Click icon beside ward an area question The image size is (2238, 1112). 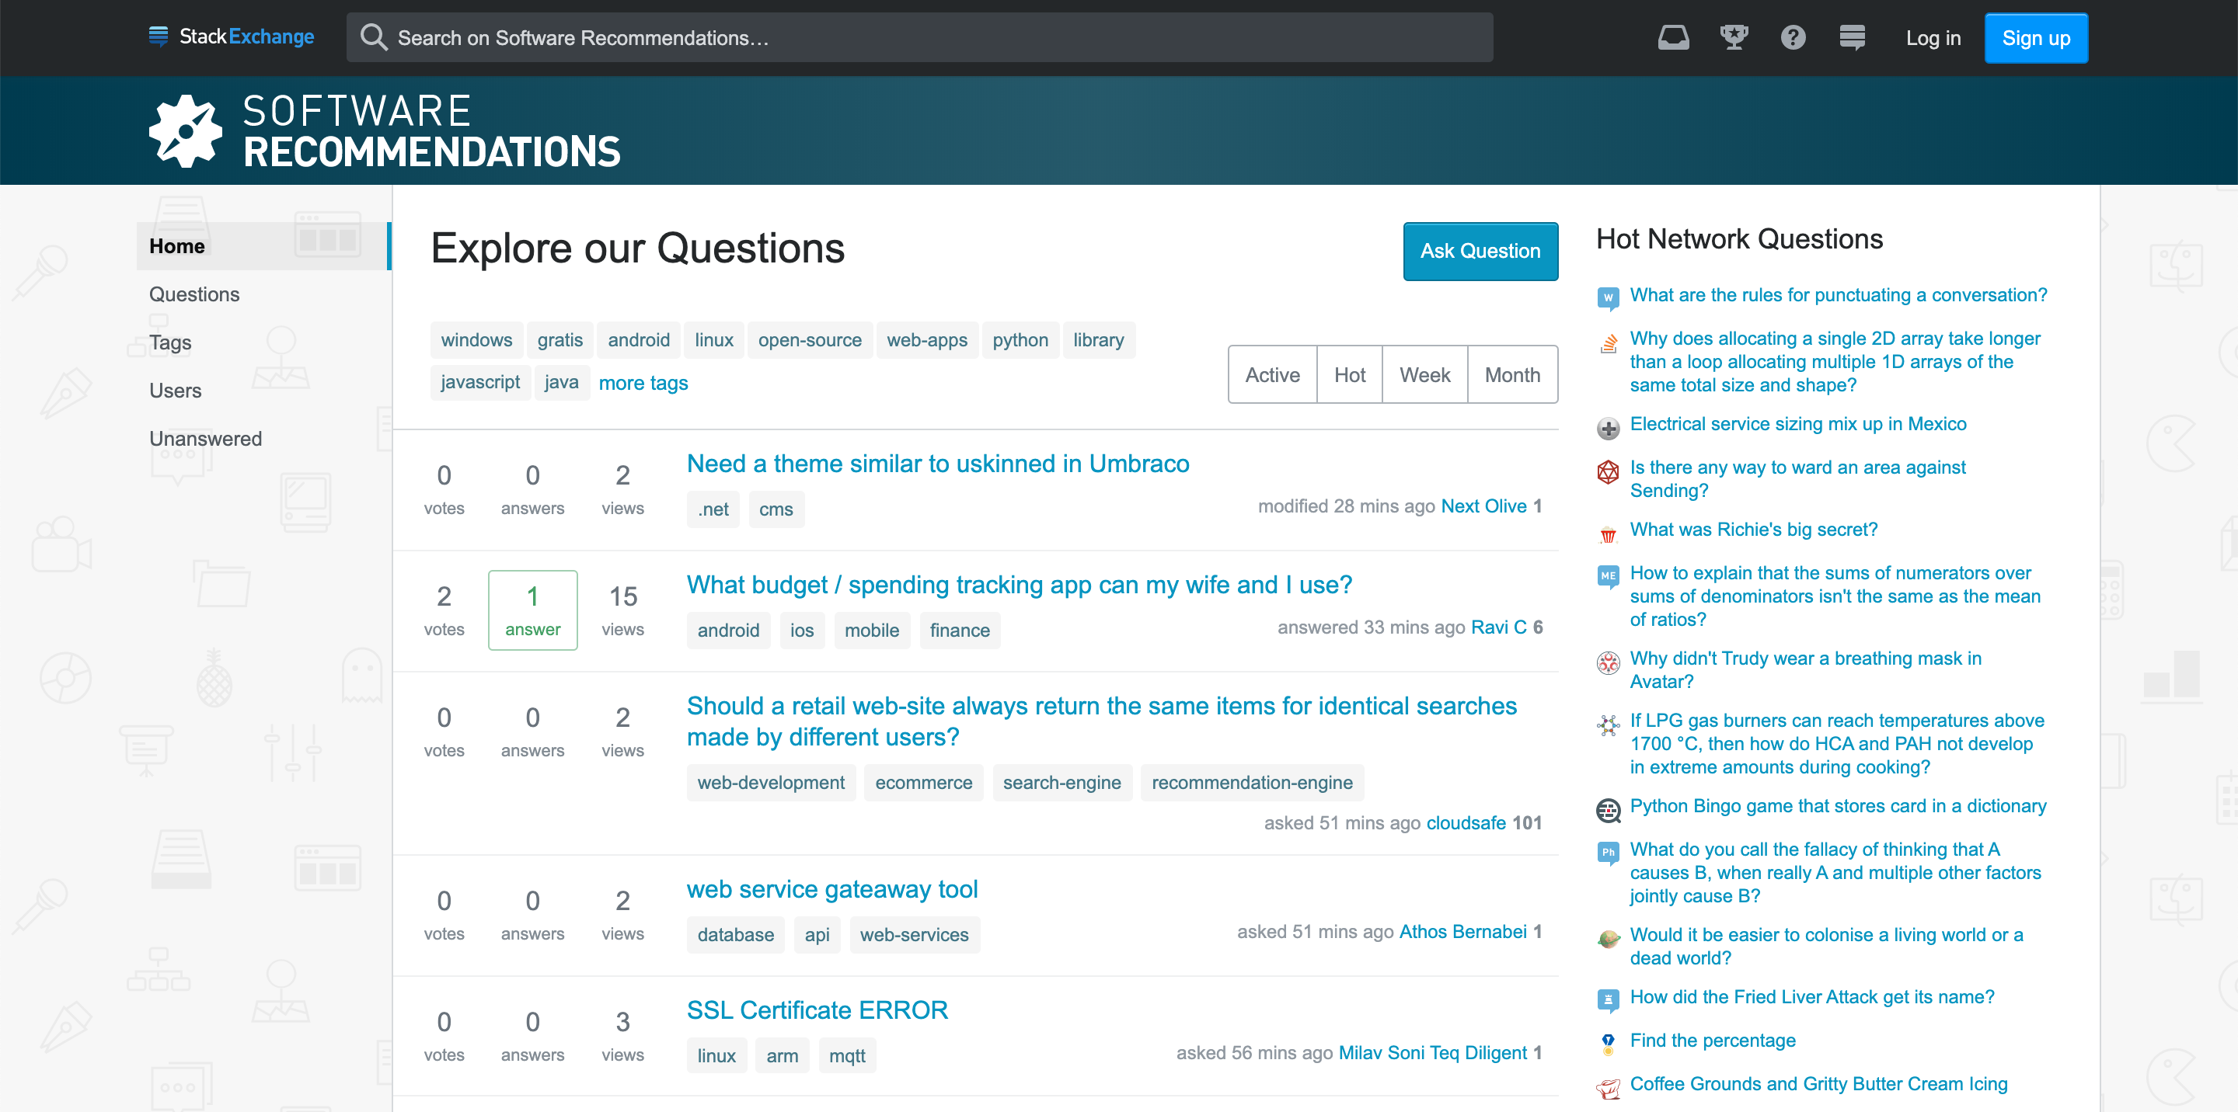pyautogui.click(x=1608, y=472)
